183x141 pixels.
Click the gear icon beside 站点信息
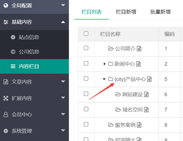(13, 37)
